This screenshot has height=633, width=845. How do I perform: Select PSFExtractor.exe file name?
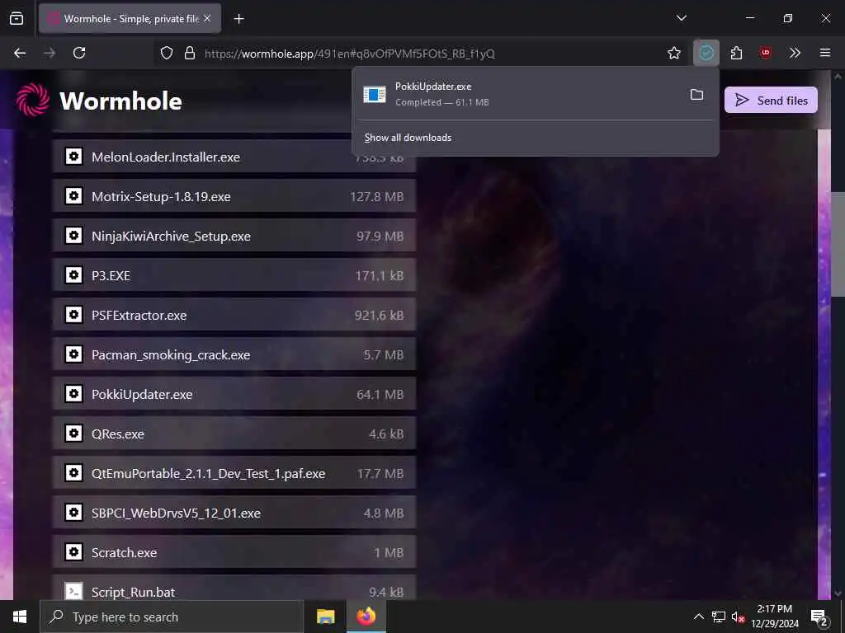tap(139, 316)
